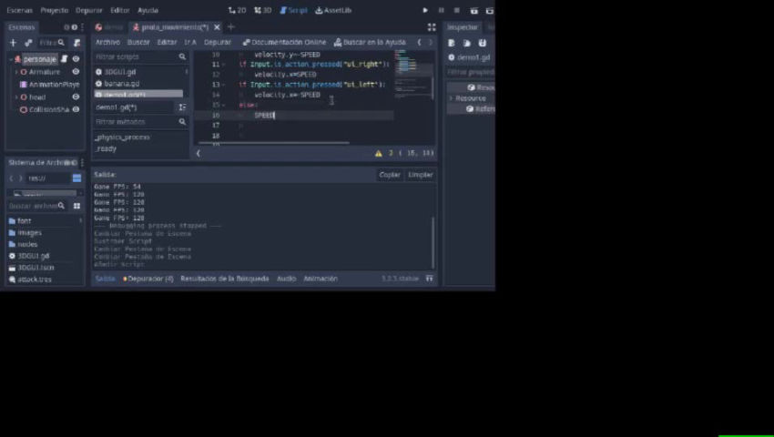
Task: Open the Animación bottom tab
Action: click(321, 279)
